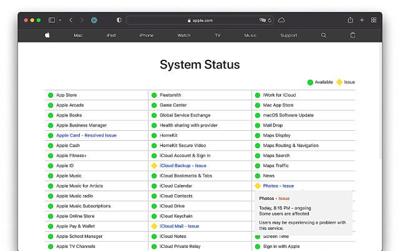Toggle the Safari sidebar button
Viewport: 400px width, 251px height.
point(52,20)
